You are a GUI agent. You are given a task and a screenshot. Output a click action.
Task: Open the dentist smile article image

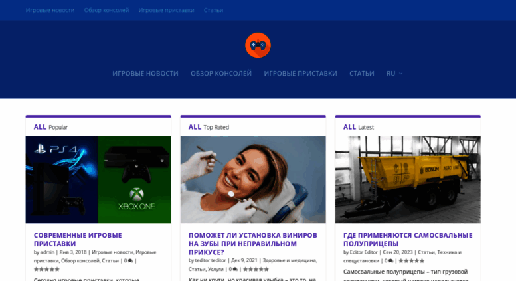(253, 179)
